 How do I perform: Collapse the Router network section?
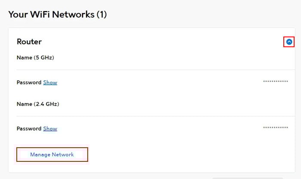tap(289, 42)
